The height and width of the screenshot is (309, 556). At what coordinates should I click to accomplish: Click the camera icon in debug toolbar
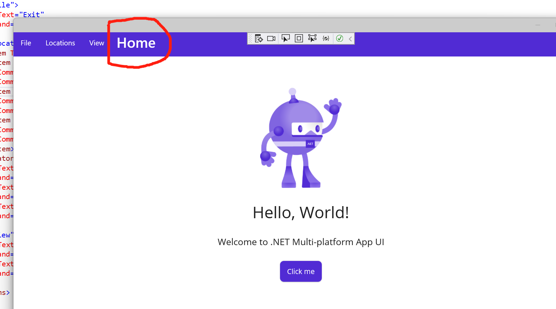tap(271, 39)
